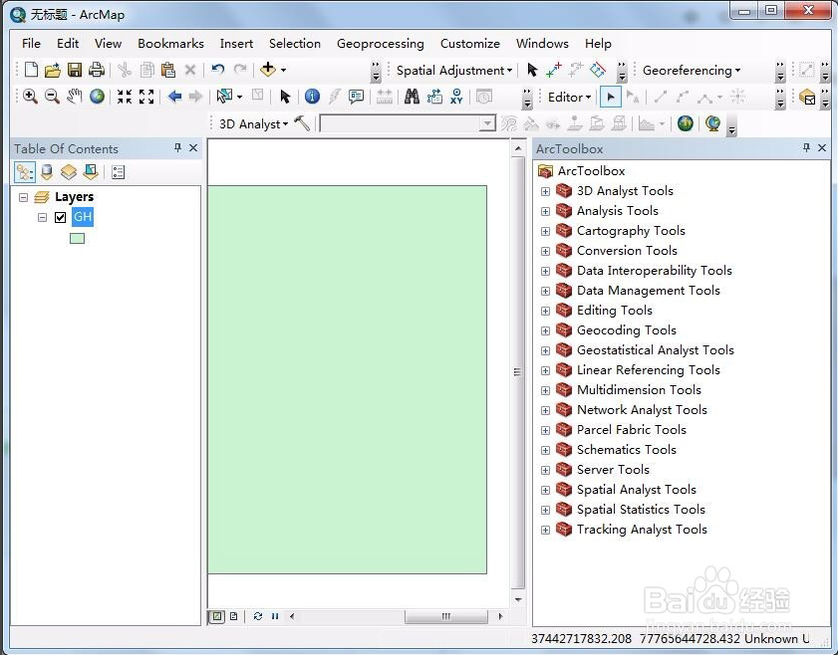838x655 pixels.
Task: Refresh the map view
Action: tap(258, 616)
